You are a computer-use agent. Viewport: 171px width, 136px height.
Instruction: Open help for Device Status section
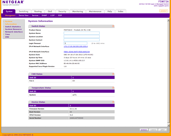[x=113, y=102]
